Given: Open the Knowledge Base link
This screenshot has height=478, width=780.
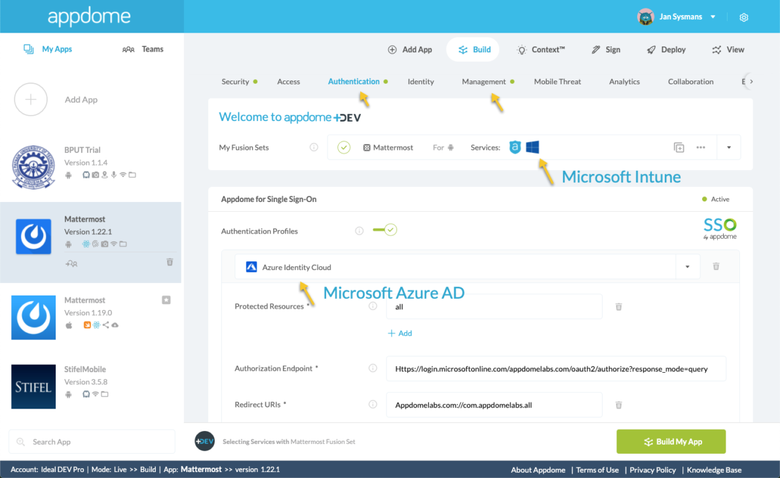Looking at the screenshot, I should [714, 469].
